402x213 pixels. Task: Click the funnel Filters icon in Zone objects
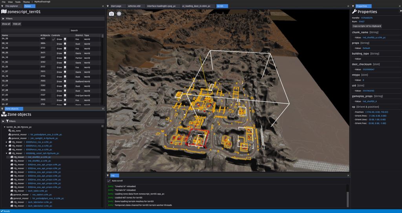pos(7,121)
